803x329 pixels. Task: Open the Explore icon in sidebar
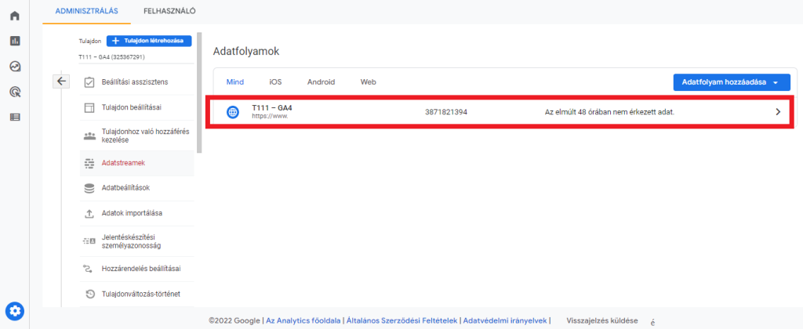[x=15, y=67]
